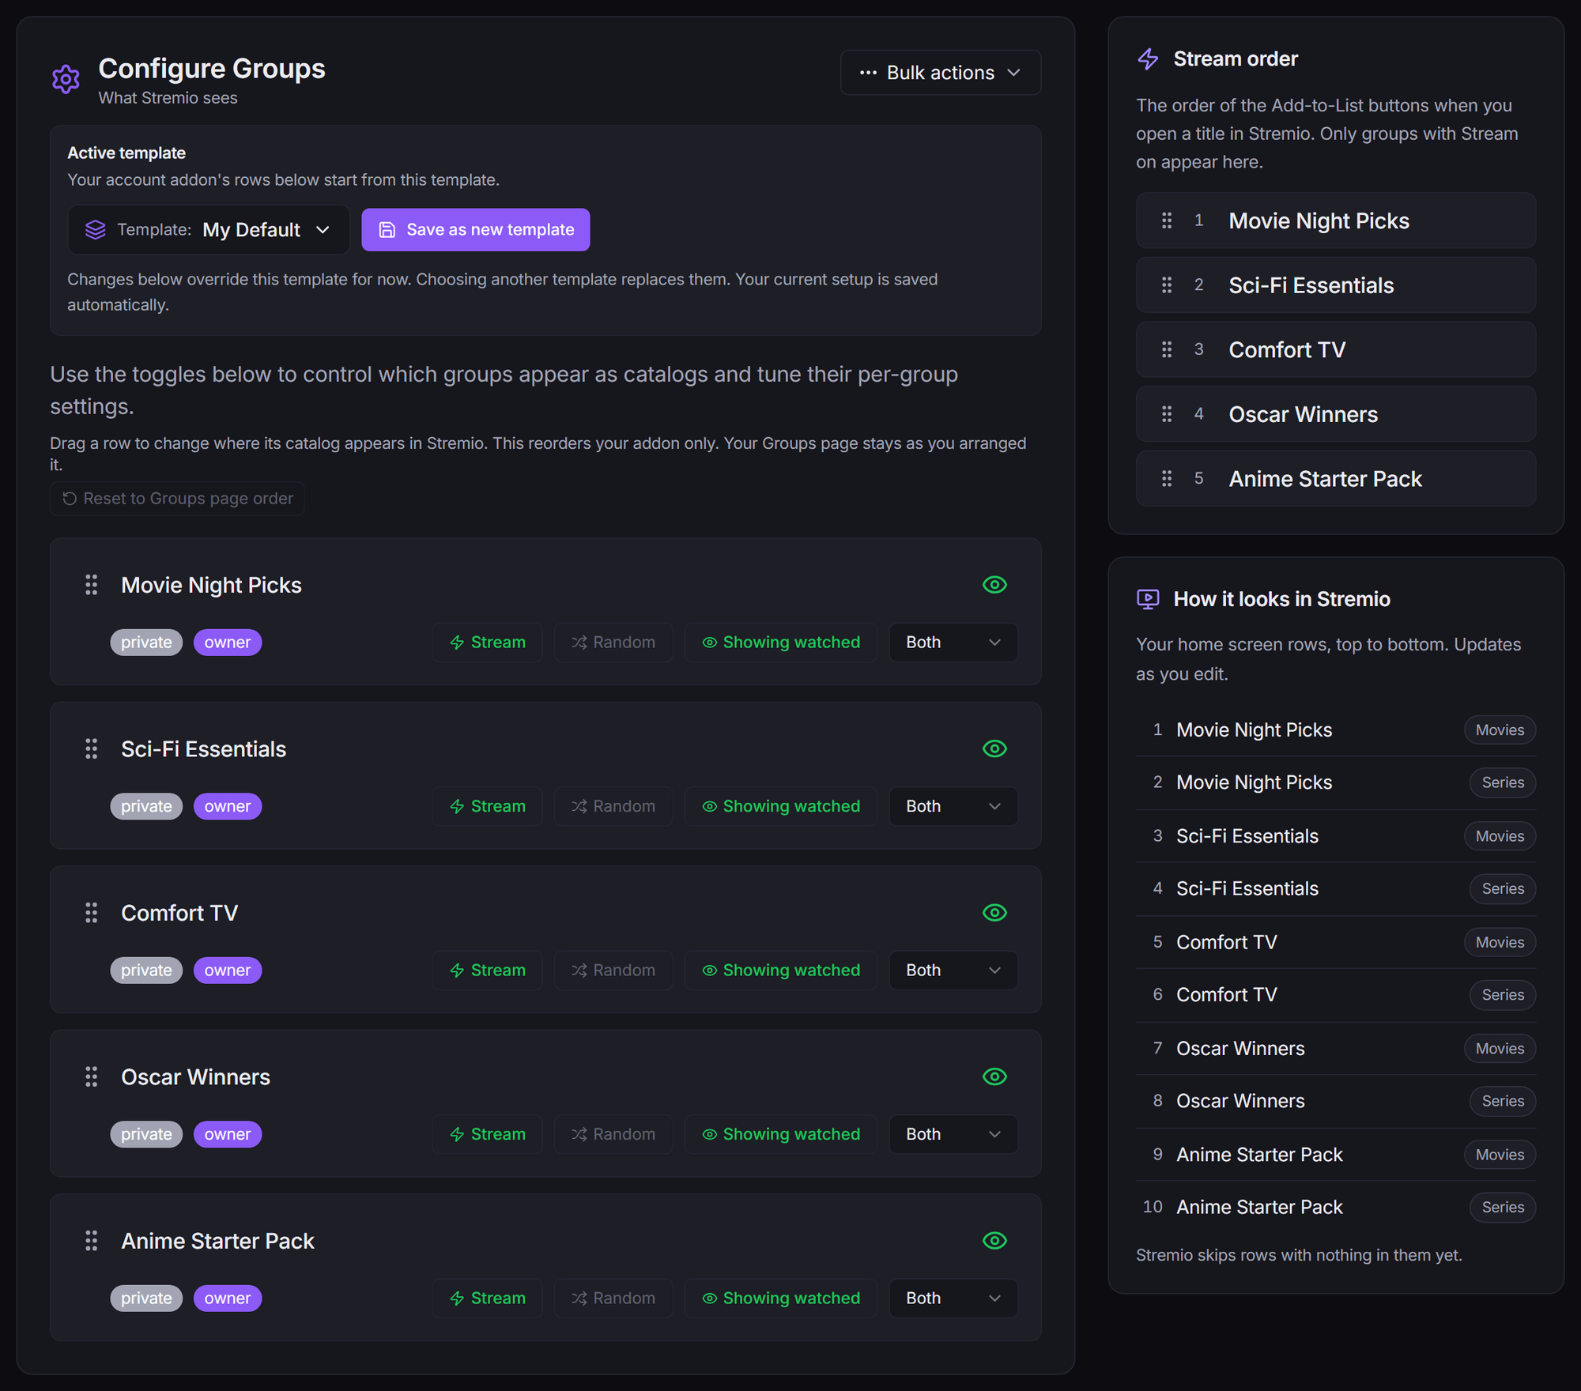The width and height of the screenshot is (1581, 1391).
Task: Click the stream order handle for Anime Starter Pack
Action: (x=1167, y=479)
